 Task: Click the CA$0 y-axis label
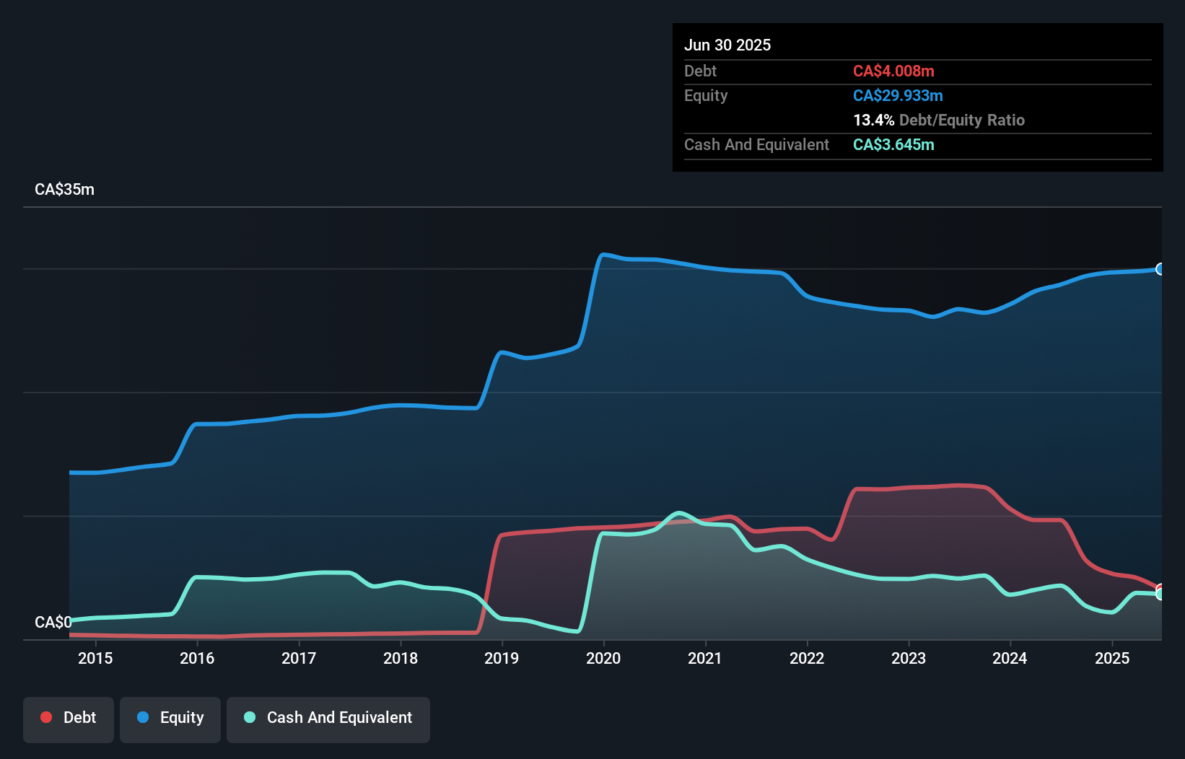tap(53, 622)
